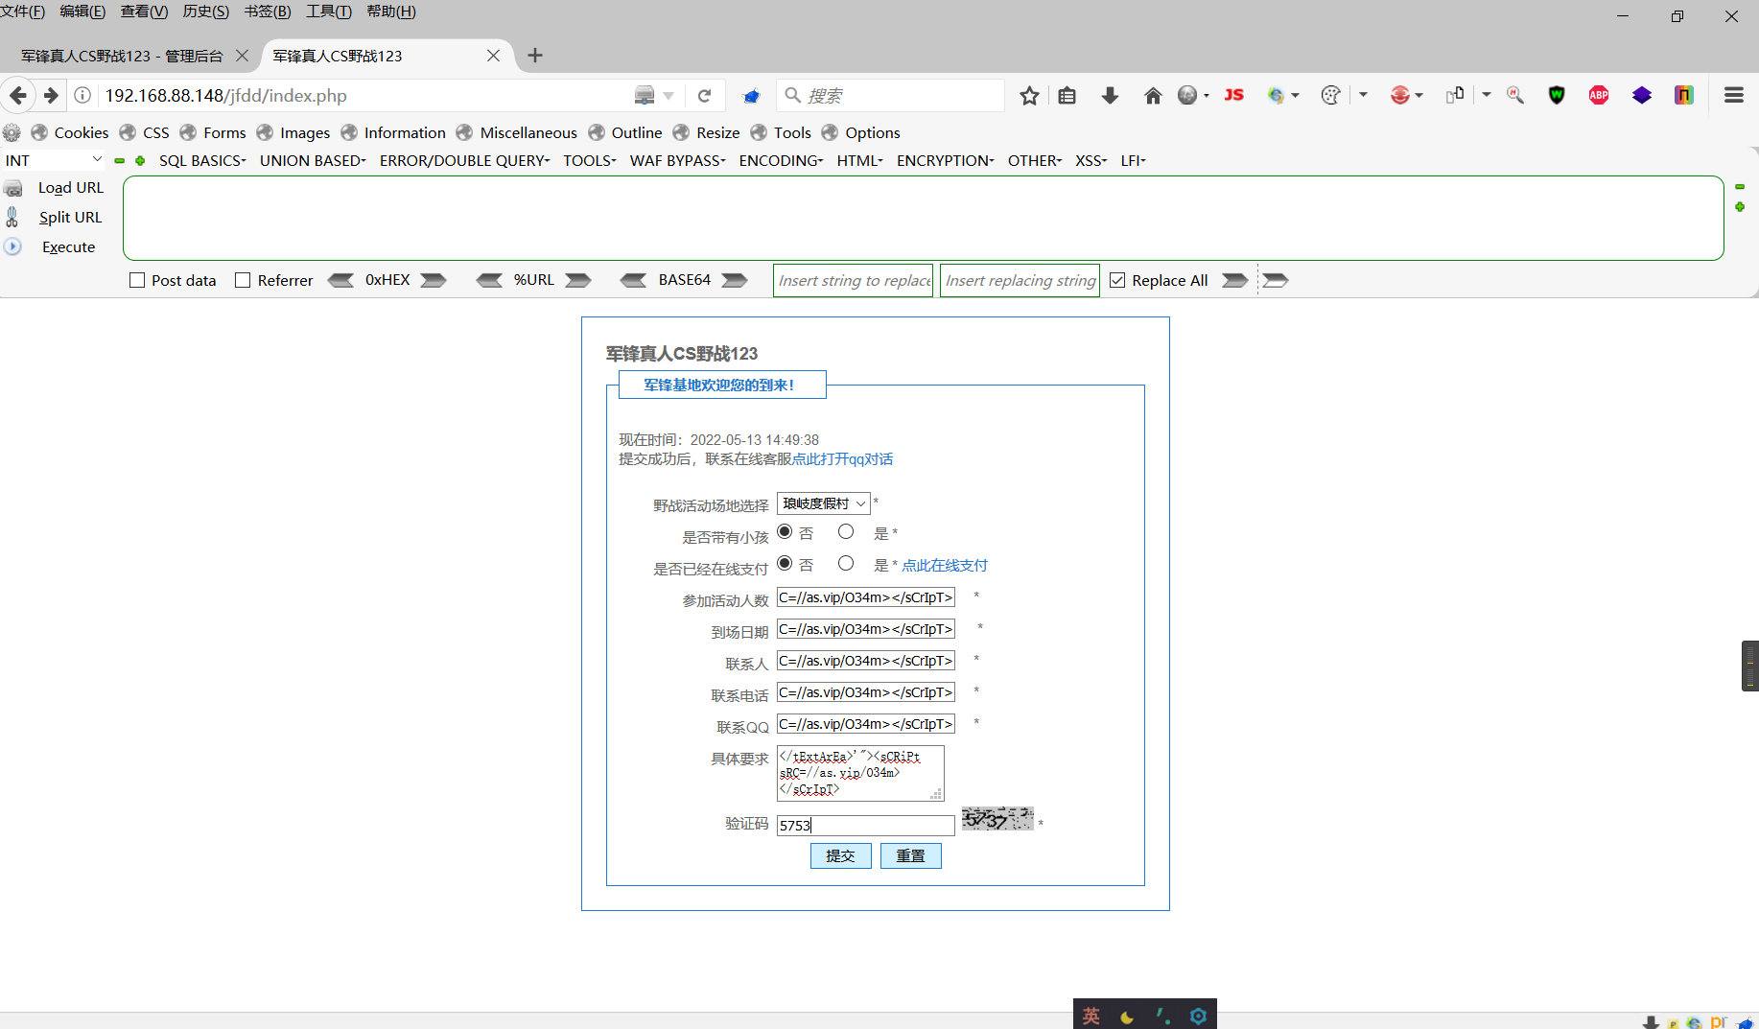This screenshot has width=1759, height=1029.
Task: Click Execute in the HackBar
Action: point(68,247)
